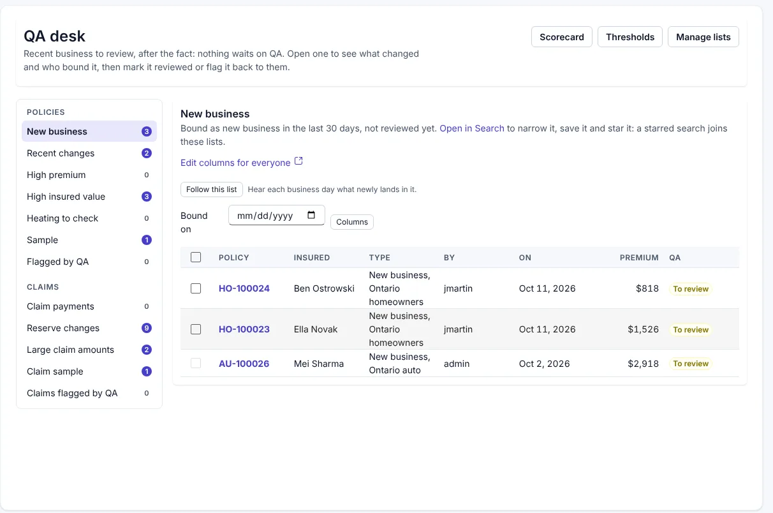Click insured name Ben Ostrowski
Image resolution: width=773 pixels, height=513 pixels.
pos(324,288)
